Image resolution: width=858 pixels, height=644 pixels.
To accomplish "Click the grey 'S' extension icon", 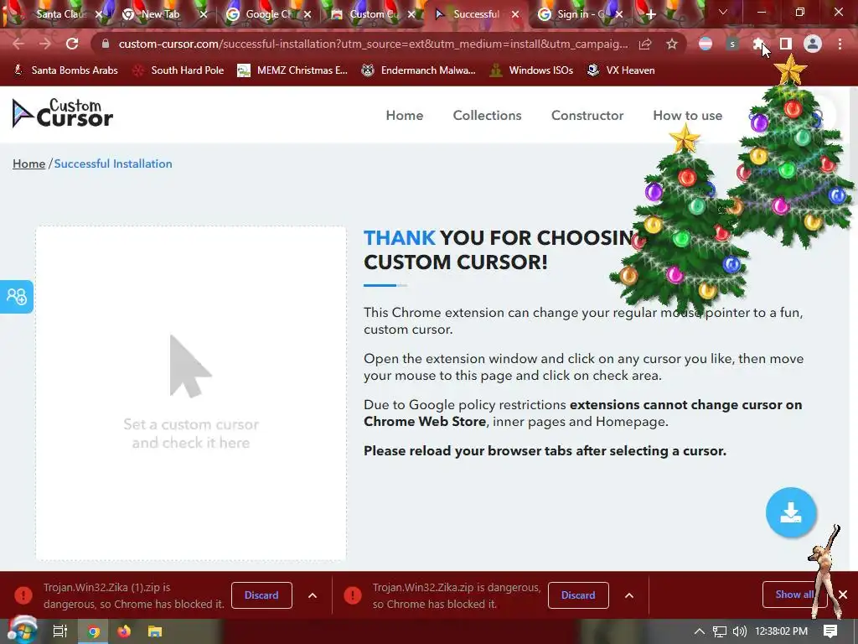I will click(732, 44).
